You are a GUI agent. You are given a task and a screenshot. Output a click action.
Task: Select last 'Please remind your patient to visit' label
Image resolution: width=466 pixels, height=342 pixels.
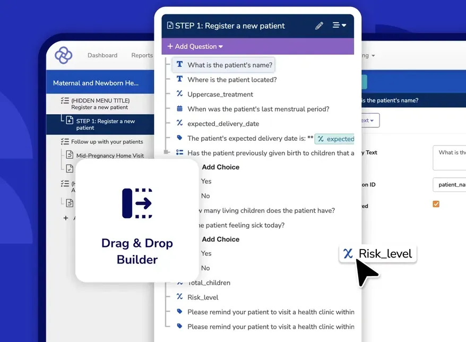pyautogui.click(x=271, y=327)
